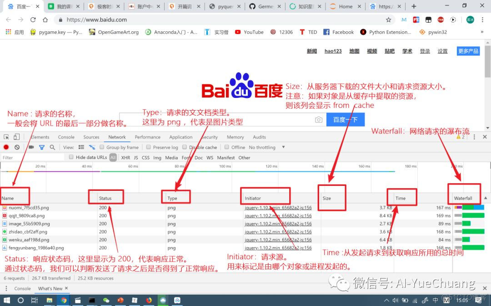Click the browser back arrow

coord(9,19)
